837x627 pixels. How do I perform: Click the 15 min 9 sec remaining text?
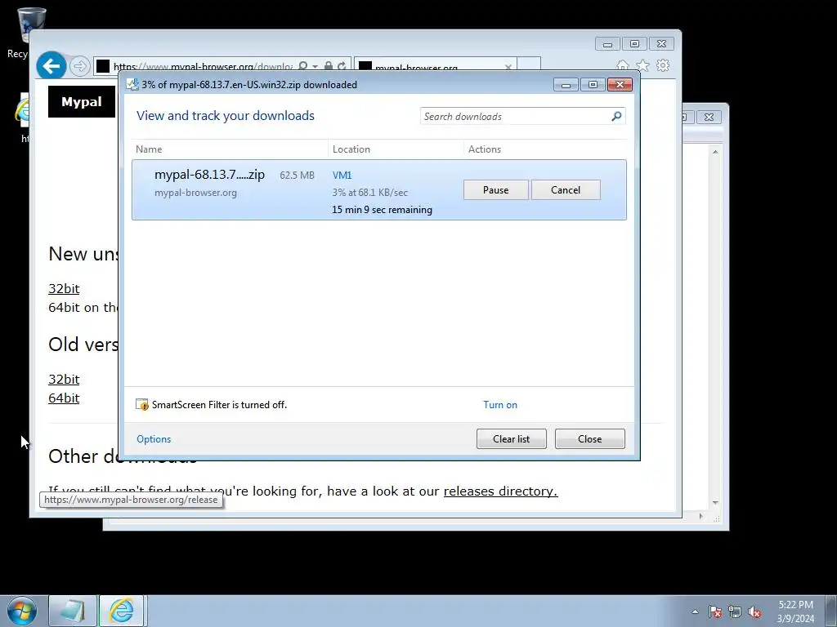click(x=383, y=210)
